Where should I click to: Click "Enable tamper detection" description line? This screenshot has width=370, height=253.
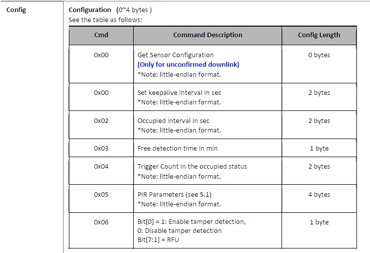coord(192,222)
